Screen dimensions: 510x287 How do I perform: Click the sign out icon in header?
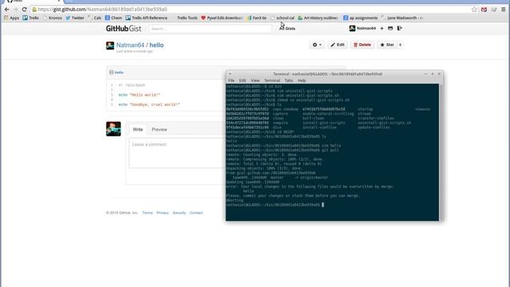coord(399,29)
